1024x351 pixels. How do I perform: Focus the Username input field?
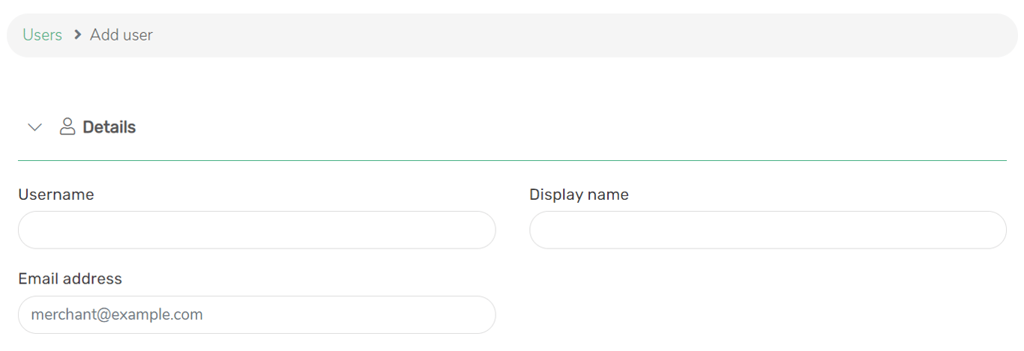click(x=256, y=230)
